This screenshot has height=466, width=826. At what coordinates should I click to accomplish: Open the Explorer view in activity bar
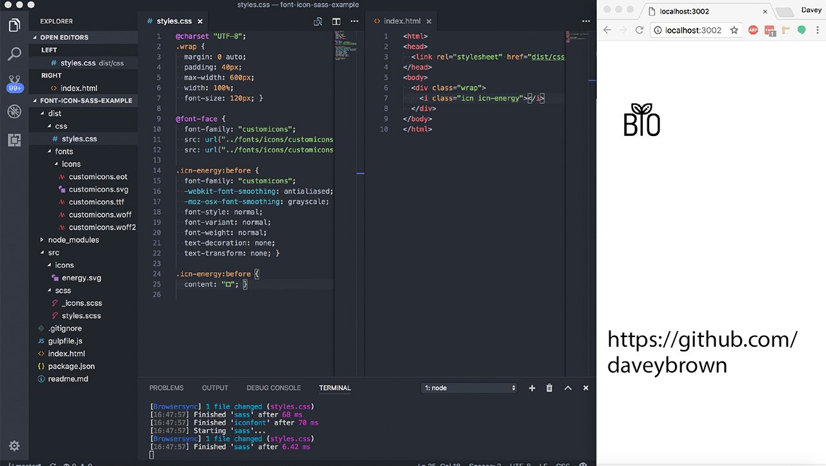(14, 25)
